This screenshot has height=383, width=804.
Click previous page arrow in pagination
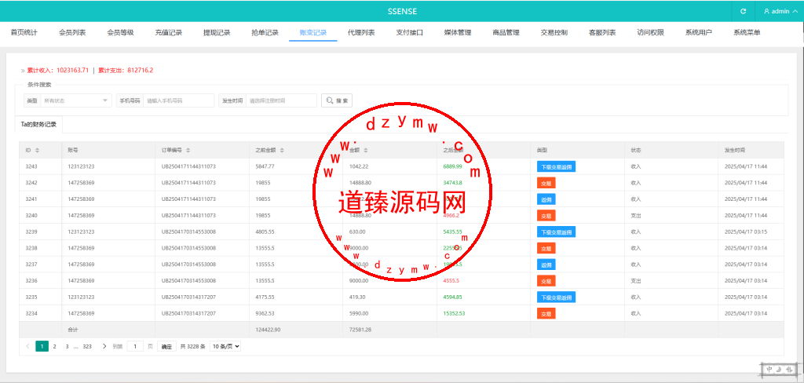coord(27,346)
